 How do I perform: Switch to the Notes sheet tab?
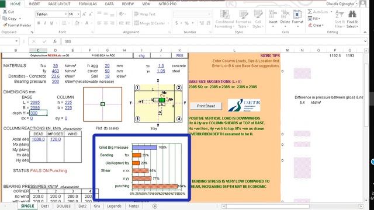[x=134, y=206]
